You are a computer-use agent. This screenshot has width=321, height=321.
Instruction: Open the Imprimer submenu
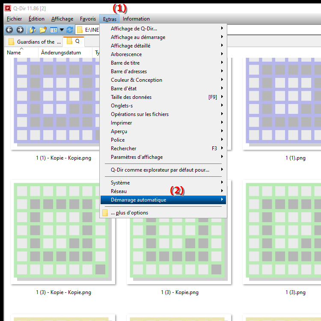click(163, 123)
